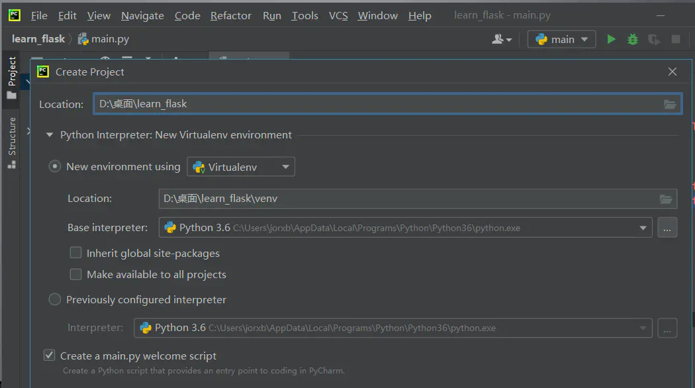Select New environment using radio button

(x=54, y=167)
